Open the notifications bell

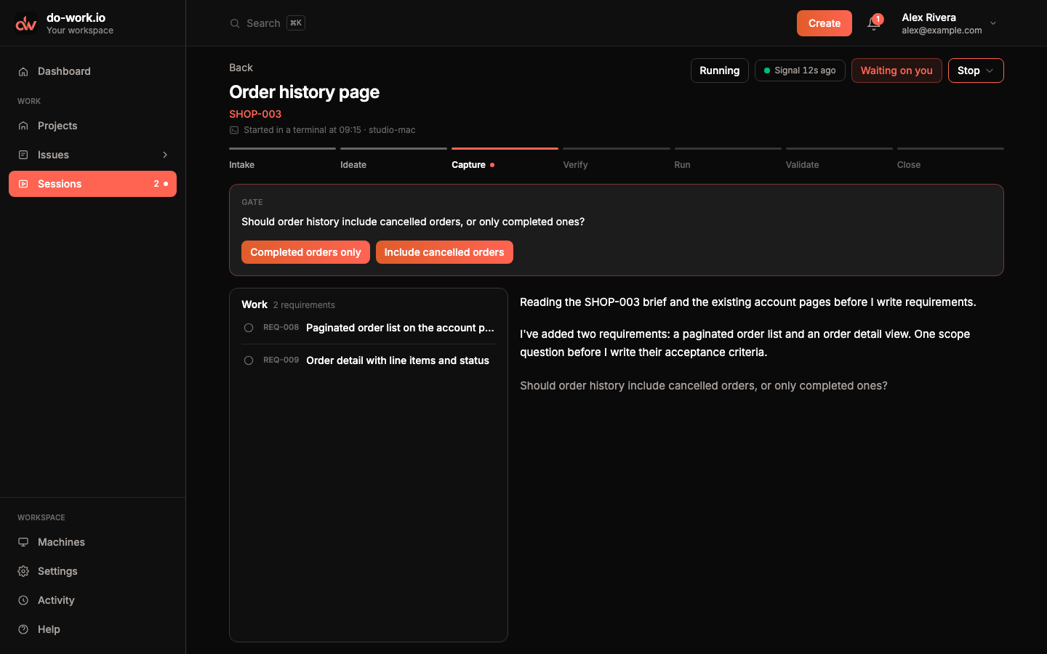pyautogui.click(x=873, y=23)
